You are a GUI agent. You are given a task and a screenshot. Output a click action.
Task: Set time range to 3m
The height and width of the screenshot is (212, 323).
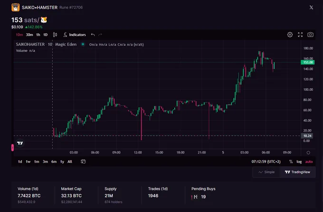click(x=45, y=162)
